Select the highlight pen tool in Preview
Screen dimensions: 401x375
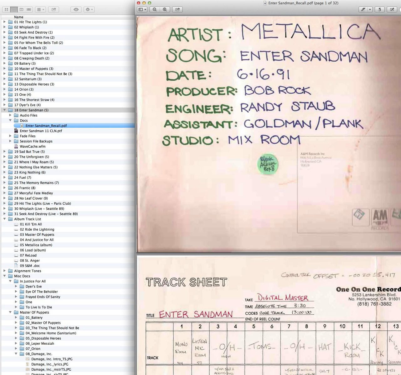pos(363,10)
